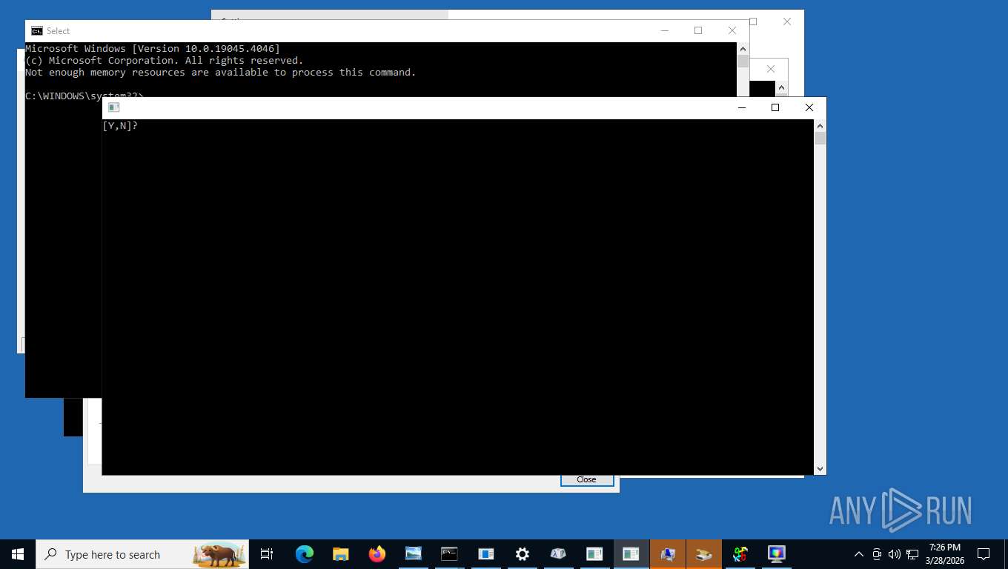Open the Windows Start menu

click(18, 554)
